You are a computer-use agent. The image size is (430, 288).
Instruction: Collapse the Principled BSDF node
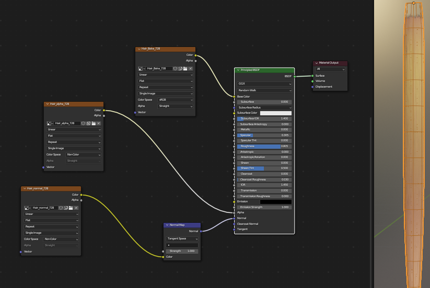point(238,70)
